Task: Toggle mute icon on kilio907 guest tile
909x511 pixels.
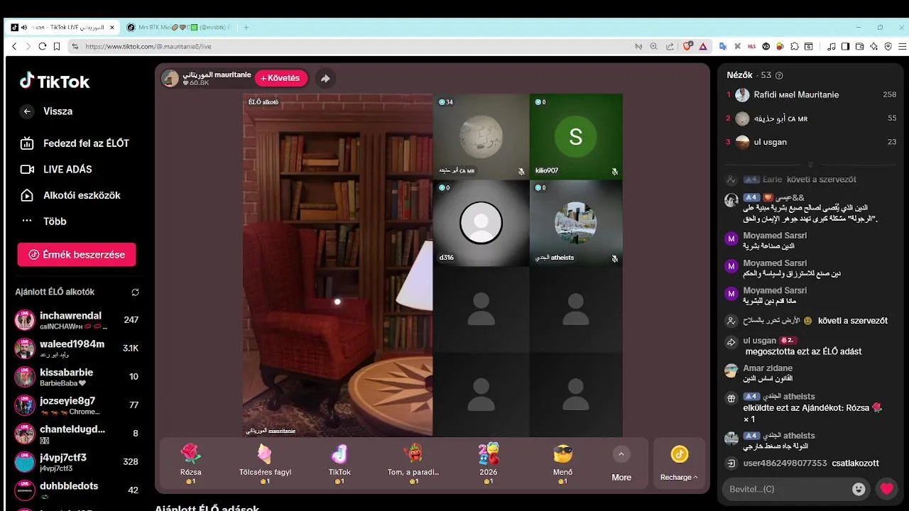Action: [614, 171]
